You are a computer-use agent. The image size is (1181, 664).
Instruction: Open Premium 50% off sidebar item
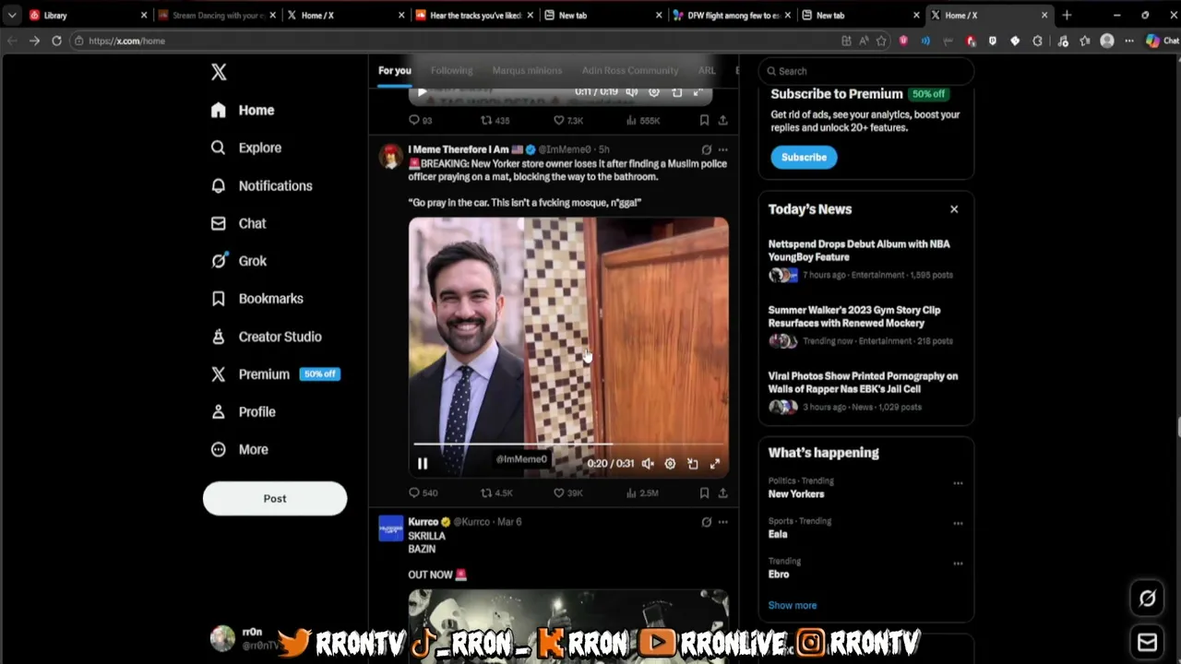point(275,374)
